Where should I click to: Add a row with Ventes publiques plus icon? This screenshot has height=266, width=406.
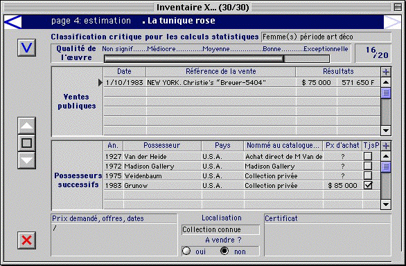click(386, 72)
